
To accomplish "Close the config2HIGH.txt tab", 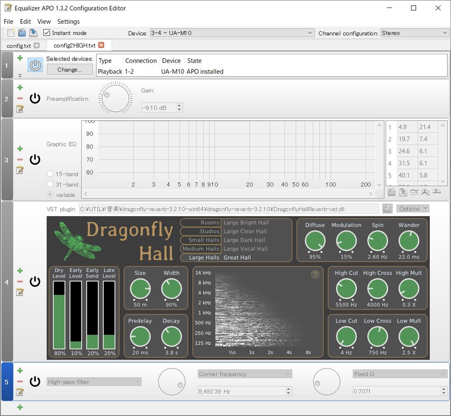I will pyautogui.click(x=101, y=45).
